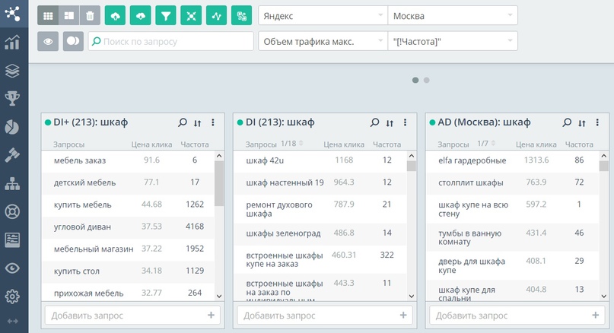Viewport: 614px width, 333px height.
Task: Click plus to add query in DI panel
Action: click(x=403, y=315)
